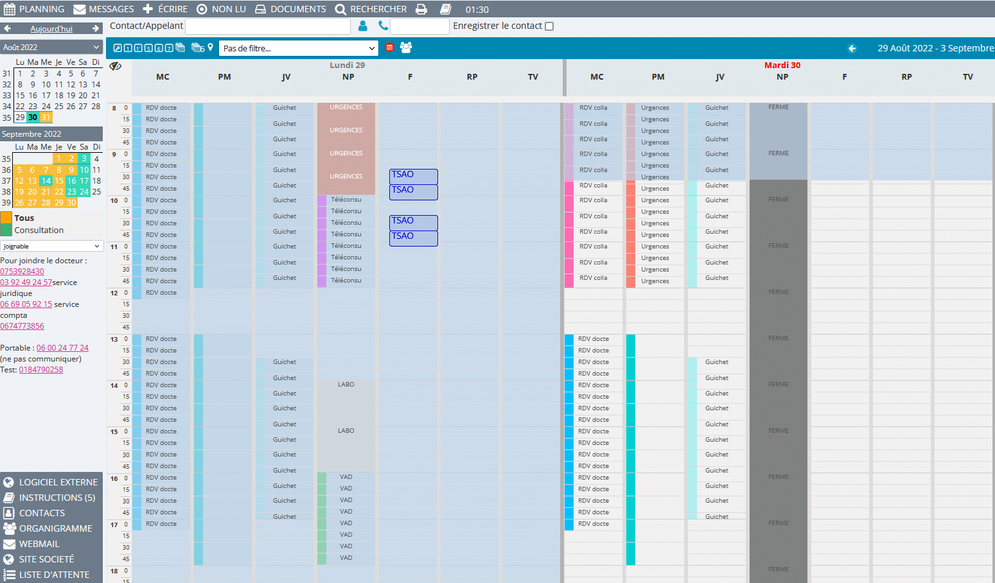Open NON LU messages
The width and height of the screenshot is (995, 583).
coord(222,9)
